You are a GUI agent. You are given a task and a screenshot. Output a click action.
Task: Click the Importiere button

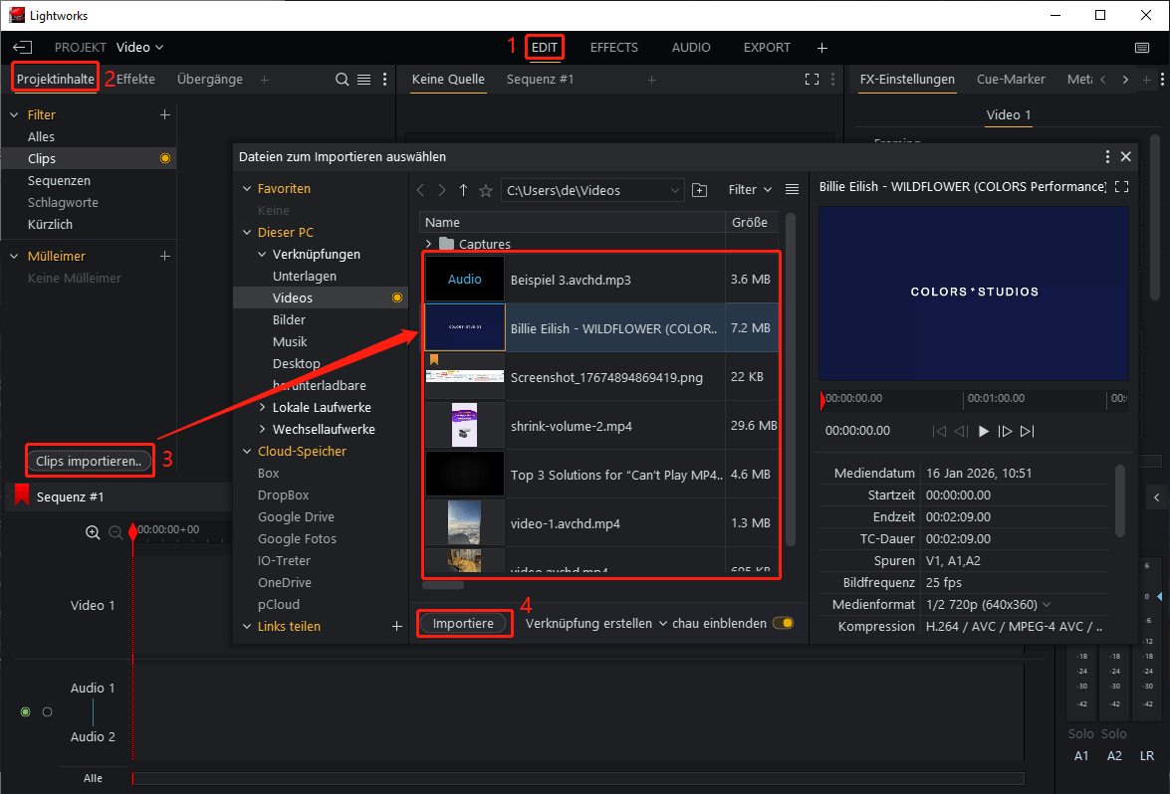(463, 624)
